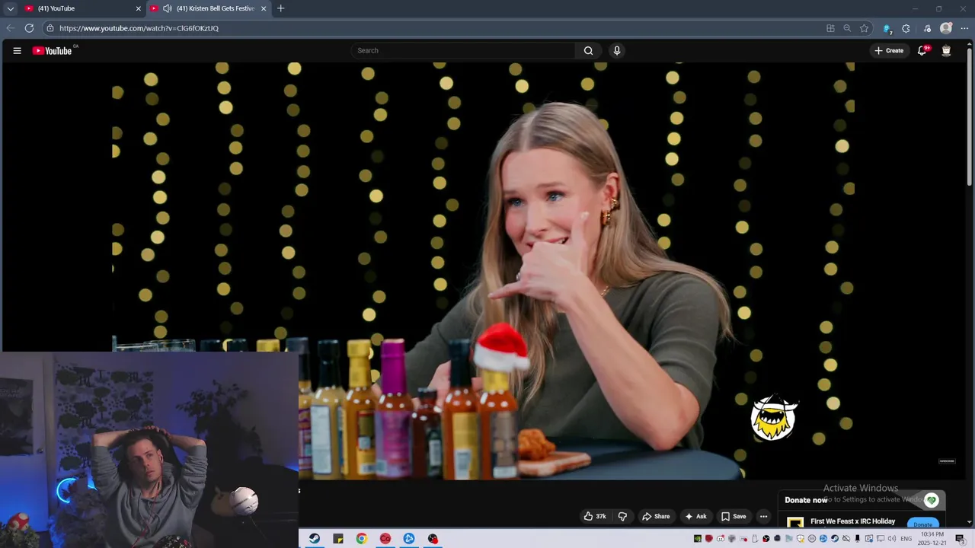Click the video player to pause playback
Image resolution: width=975 pixels, height=548 pixels.
pyautogui.click(x=483, y=271)
